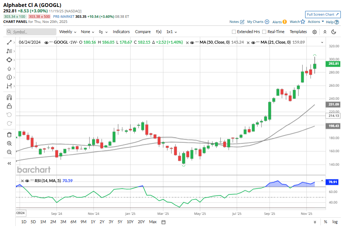Viewport: 347px width, 229px height.
Task: Open the Indicators menu
Action: (121, 32)
